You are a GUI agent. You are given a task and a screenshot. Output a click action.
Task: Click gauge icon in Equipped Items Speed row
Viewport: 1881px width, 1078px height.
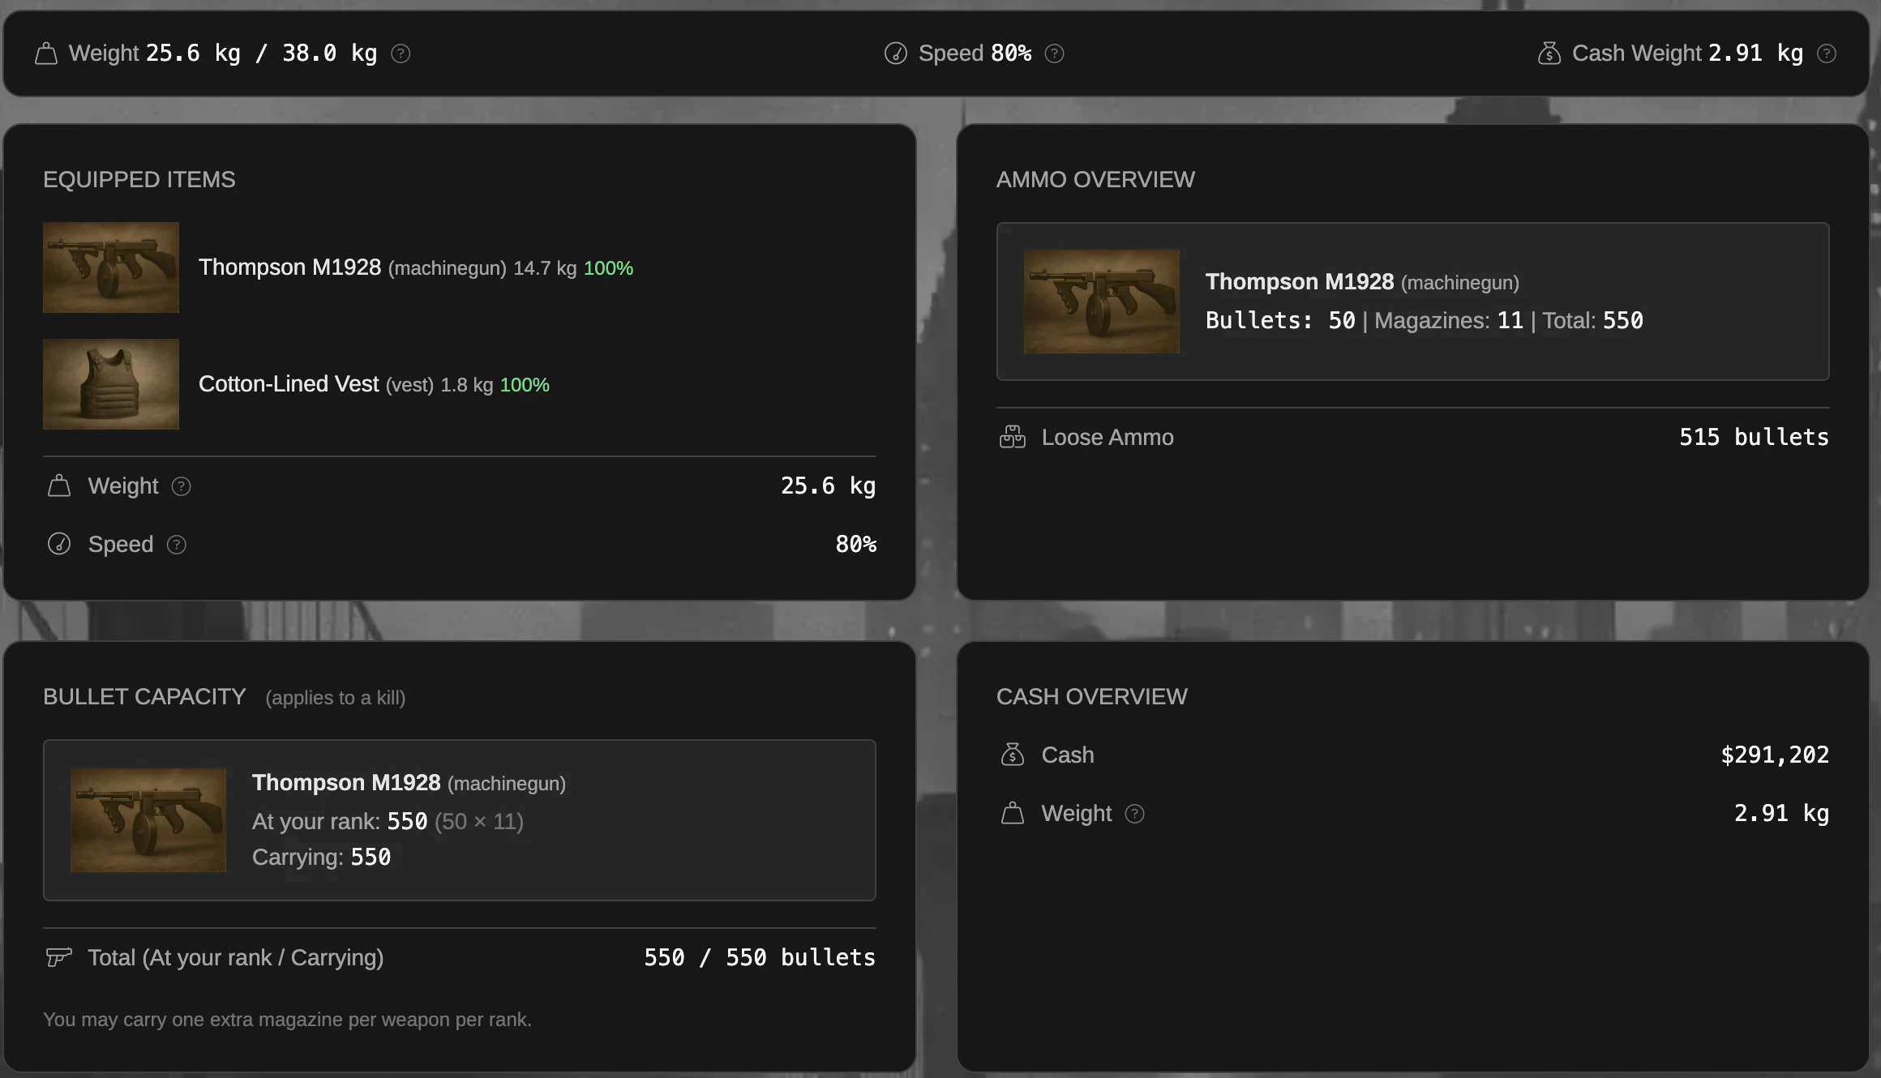[59, 544]
